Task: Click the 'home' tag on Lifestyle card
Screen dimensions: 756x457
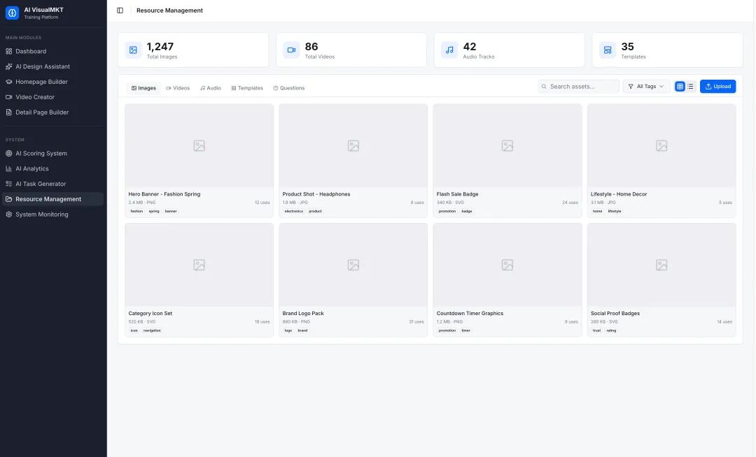Action: [x=597, y=211]
